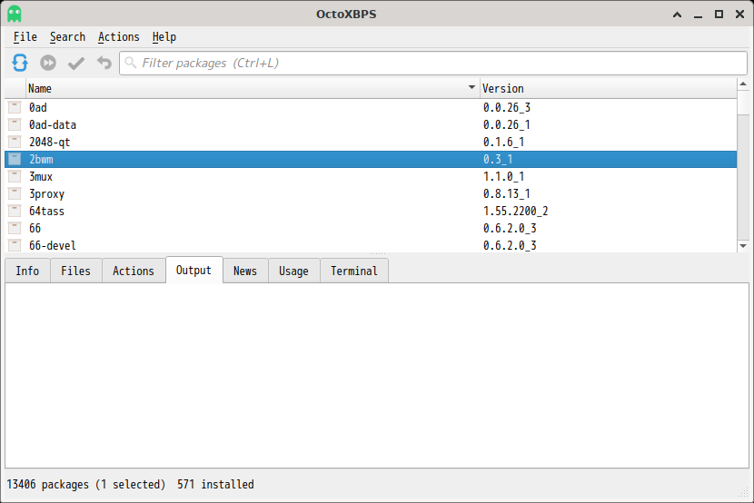This screenshot has height=503, width=754.
Task: Click scrollbar down arrow of package list
Action: (x=743, y=246)
